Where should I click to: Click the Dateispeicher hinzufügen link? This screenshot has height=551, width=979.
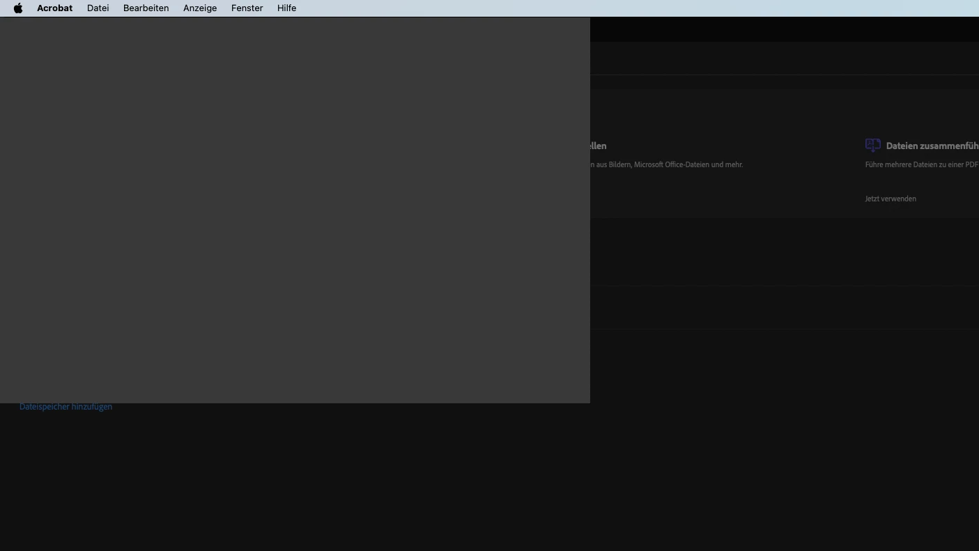(x=65, y=407)
